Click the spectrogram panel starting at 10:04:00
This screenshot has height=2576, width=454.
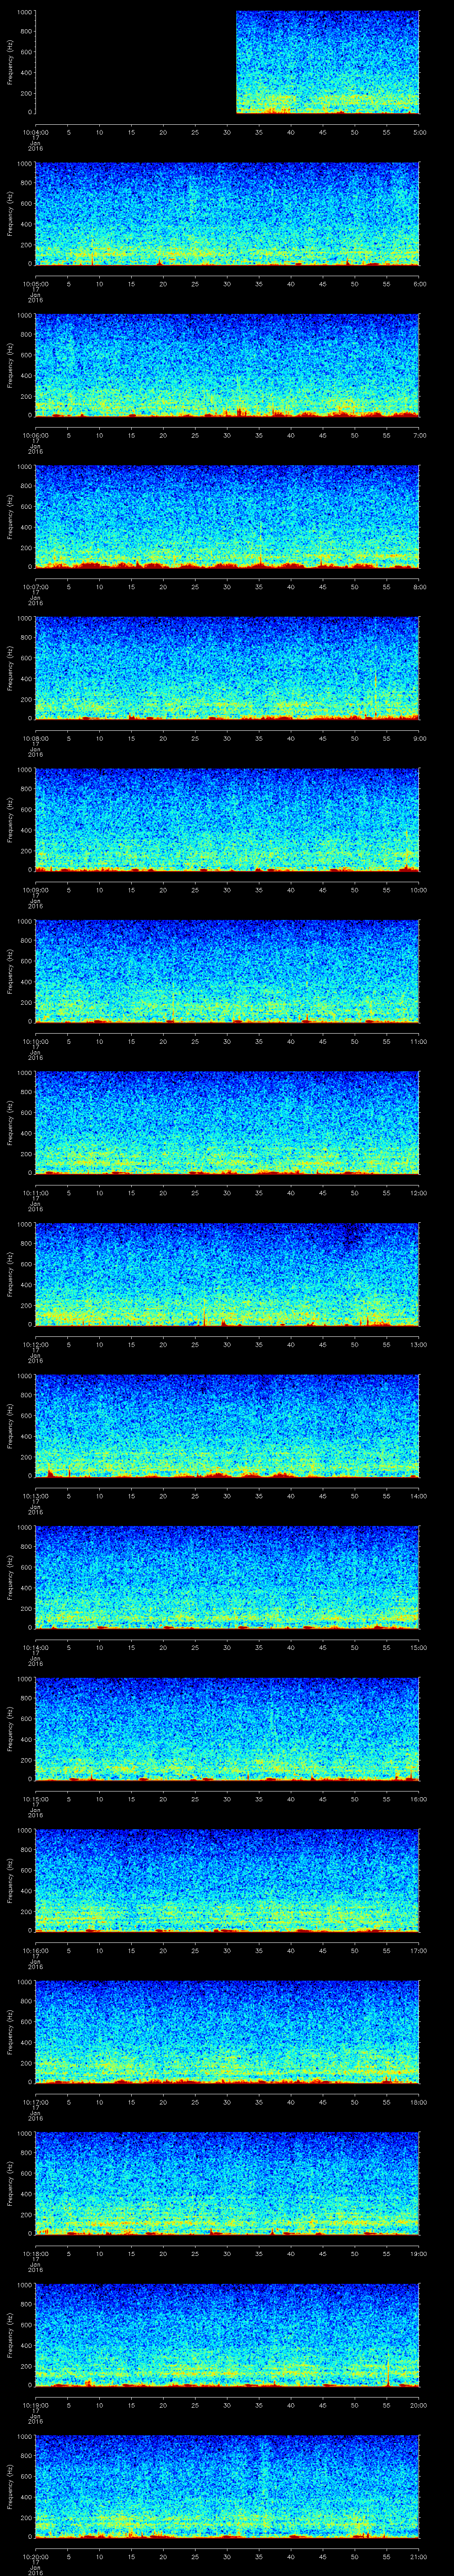click(227, 62)
